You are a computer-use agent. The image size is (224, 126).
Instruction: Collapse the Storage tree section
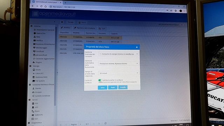point(30,66)
